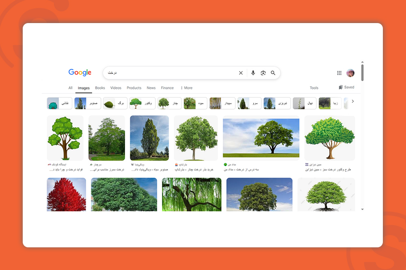Open the link درخت ممرز مناسب برای
The image size is (406, 270).
[107, 170]
